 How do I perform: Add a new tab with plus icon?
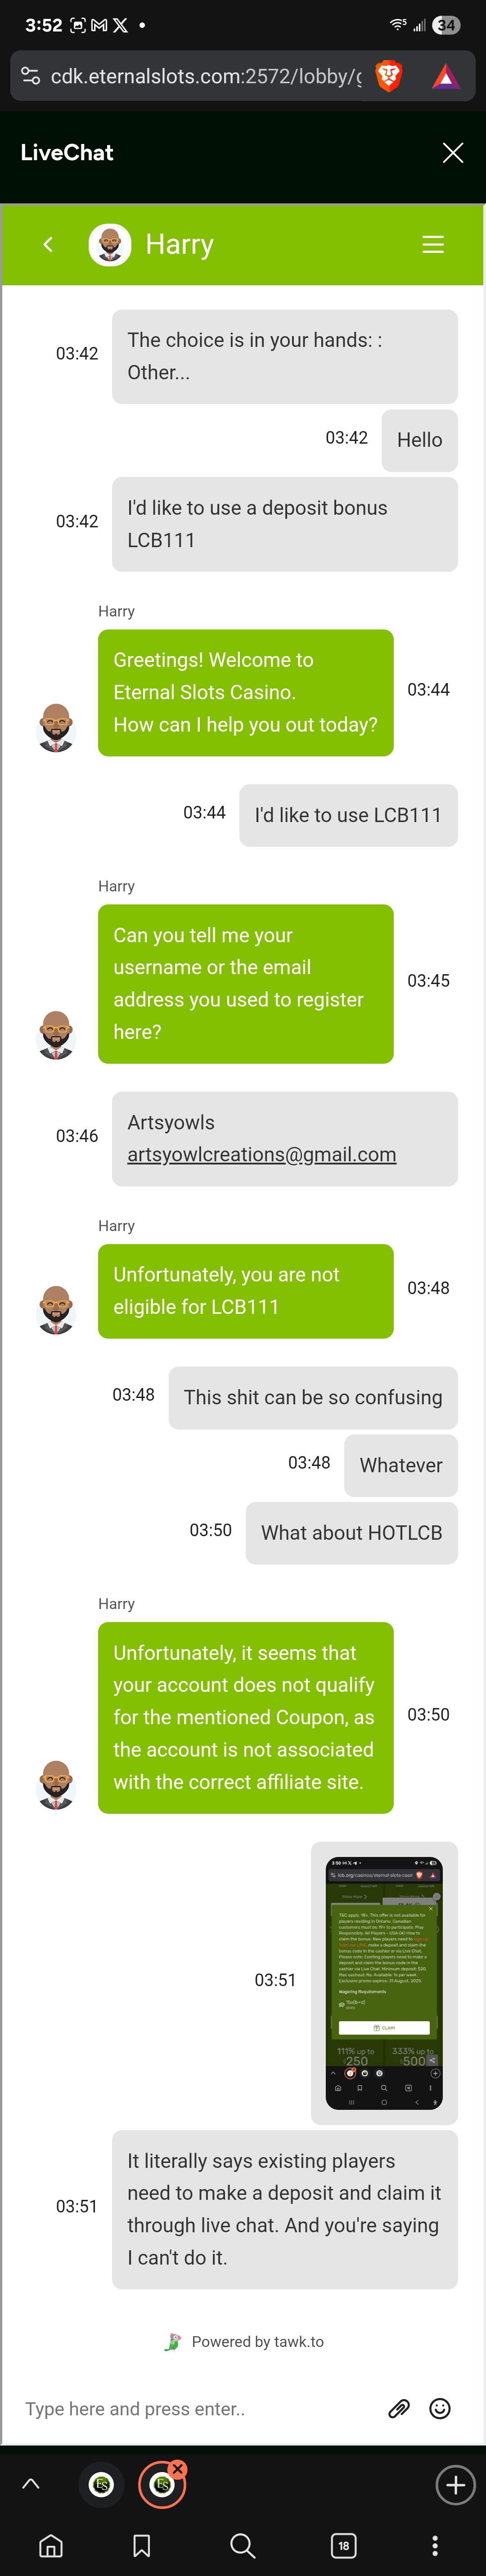click(455, 2484)
